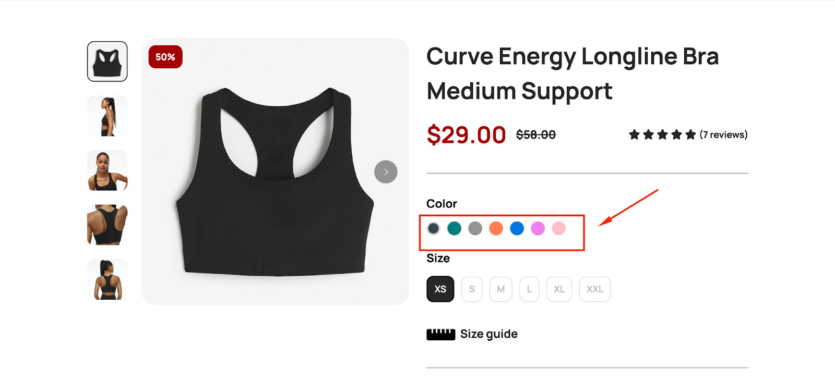Click the next image arrow on product photo
This screenshot has height=382, width=835.
[x=386, y=172]
